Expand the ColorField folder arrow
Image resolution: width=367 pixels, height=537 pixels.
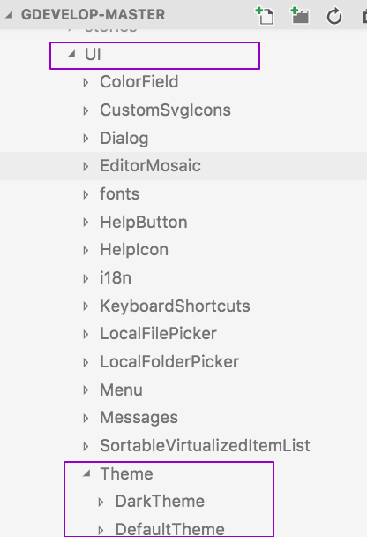pos(86,82)
